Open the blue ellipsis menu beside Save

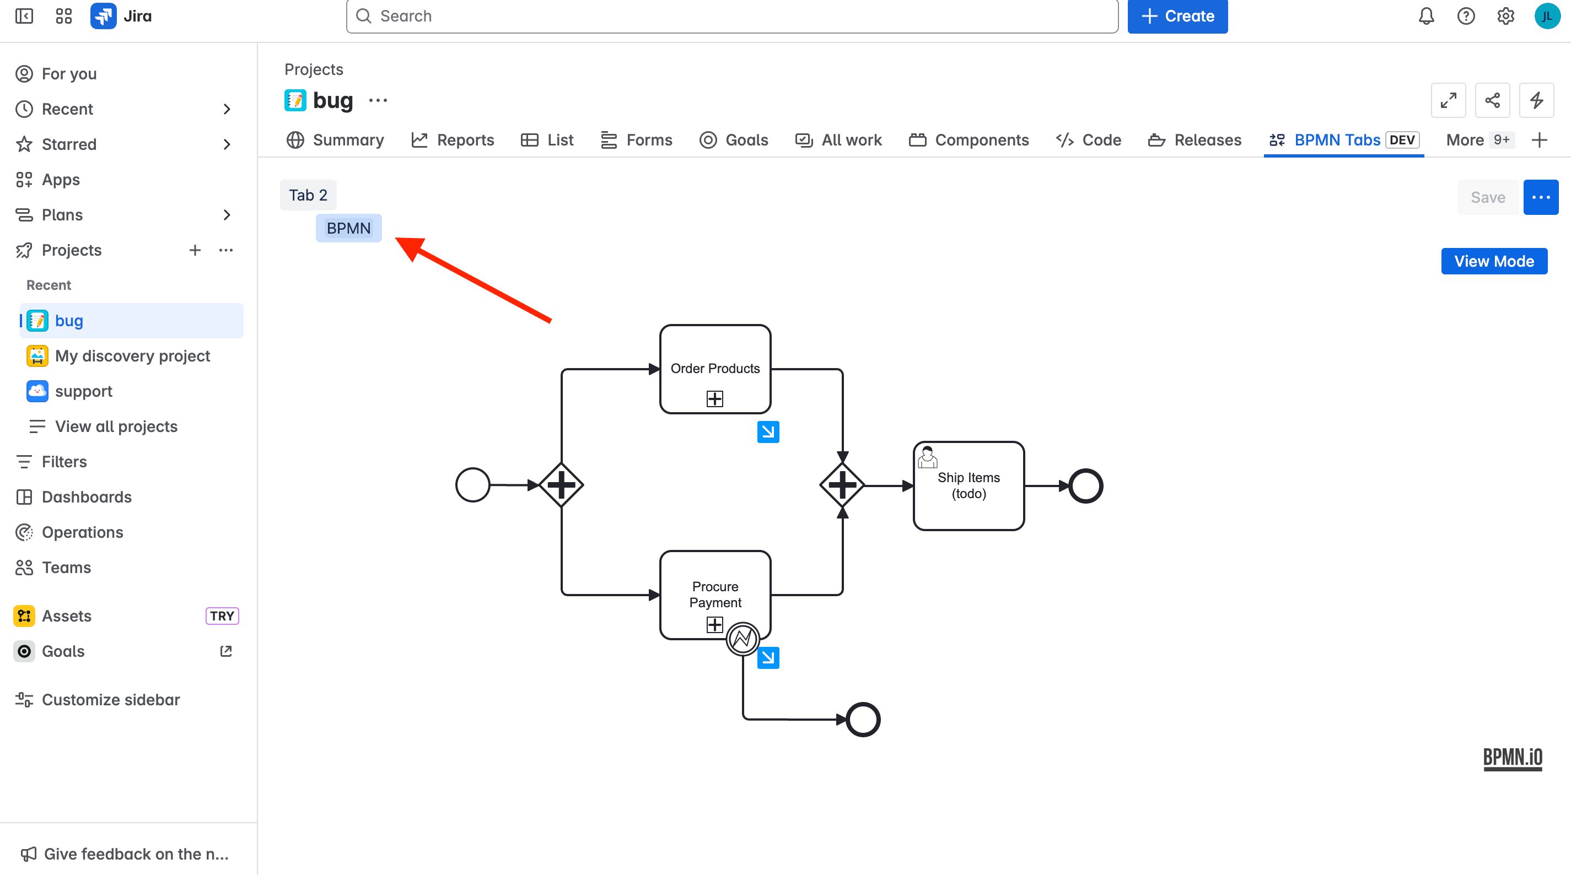point(1541,198)
